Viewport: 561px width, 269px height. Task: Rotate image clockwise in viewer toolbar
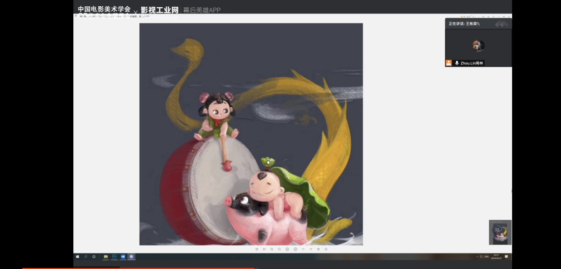pyautogui.click(x=311, y=249)
